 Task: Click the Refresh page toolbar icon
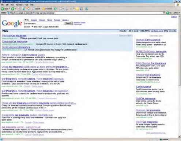coord(24,9)
